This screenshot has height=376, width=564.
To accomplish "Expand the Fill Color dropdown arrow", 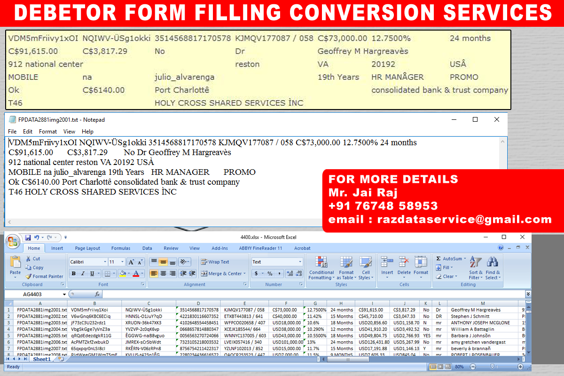I will (x=129, y=273).
